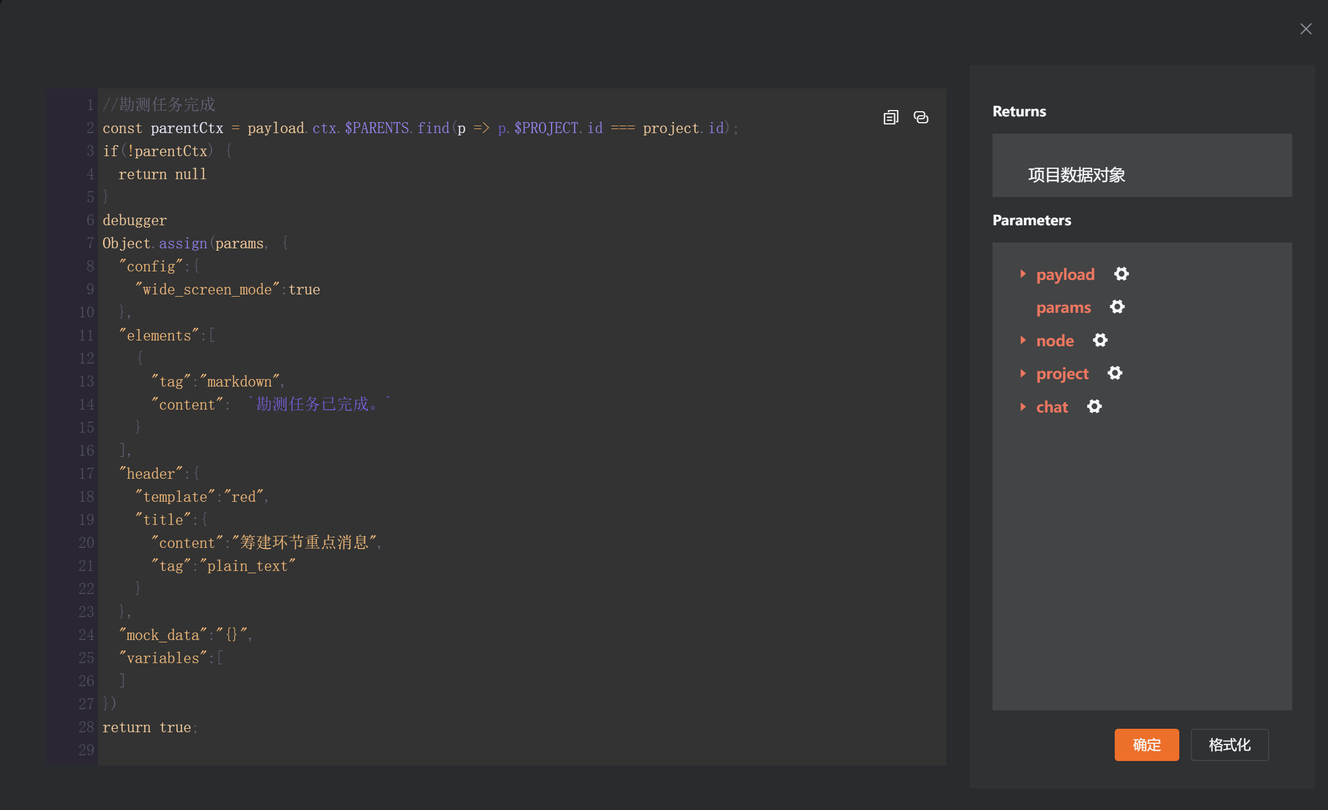Select the params parameter label

[x=1063, y=308]
